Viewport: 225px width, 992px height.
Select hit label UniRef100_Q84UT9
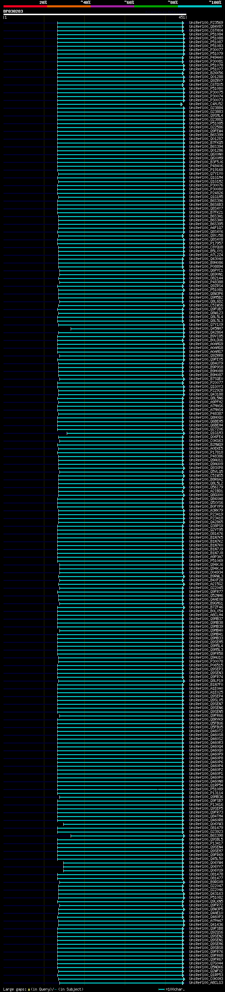coord(206,363)
